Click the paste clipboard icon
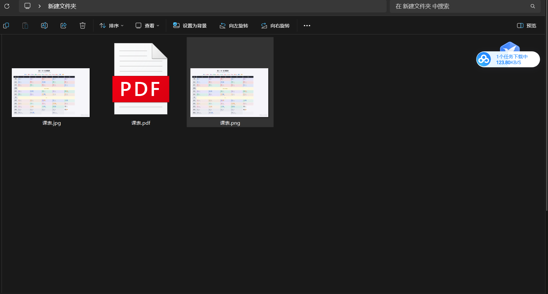 [x=25, y=26]
